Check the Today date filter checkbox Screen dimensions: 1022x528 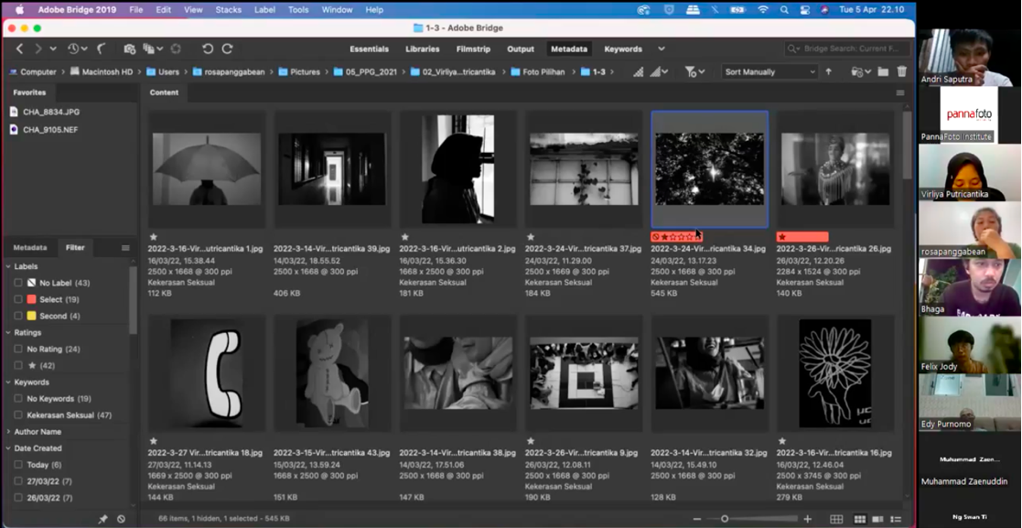click(18, 465)
